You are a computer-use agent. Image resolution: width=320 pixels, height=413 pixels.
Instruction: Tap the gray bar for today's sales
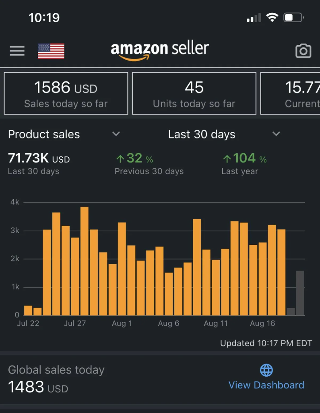pyautogui.click(x=300, y=293)
